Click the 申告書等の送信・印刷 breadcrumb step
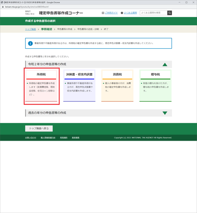This screenshot has height=213, width=197. (88, 29)
